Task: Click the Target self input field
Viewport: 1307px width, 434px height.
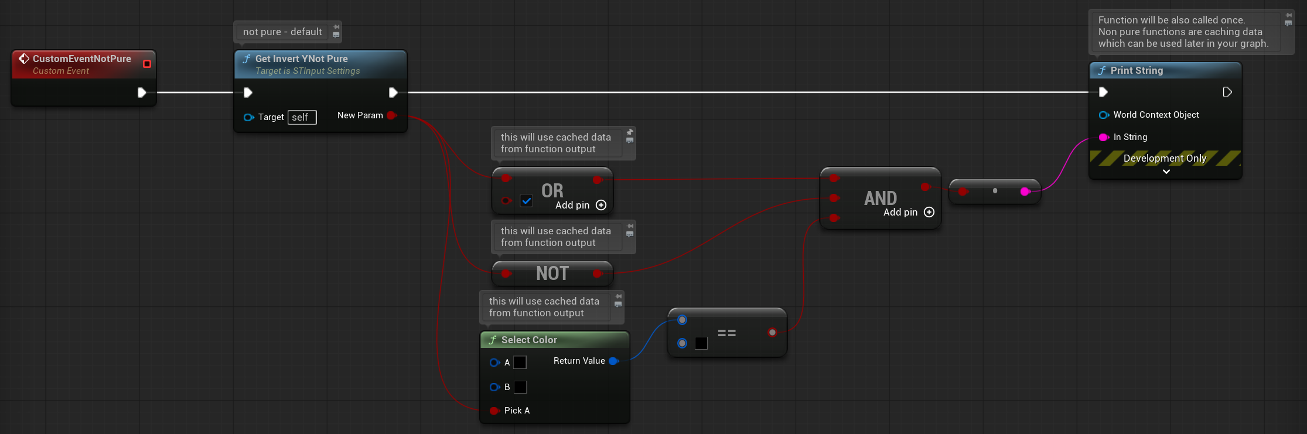Action: click(302, 118)
